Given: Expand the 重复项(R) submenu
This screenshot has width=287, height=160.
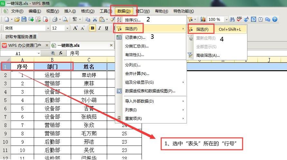Looking at the screenshot, I should (183, 118).
